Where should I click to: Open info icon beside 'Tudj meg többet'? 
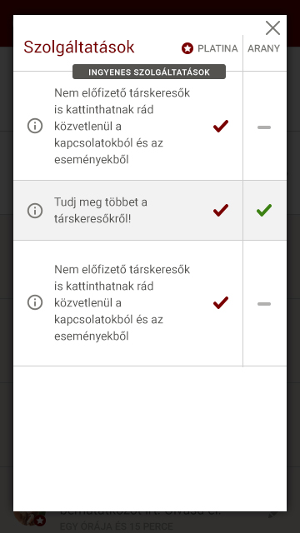35,211
